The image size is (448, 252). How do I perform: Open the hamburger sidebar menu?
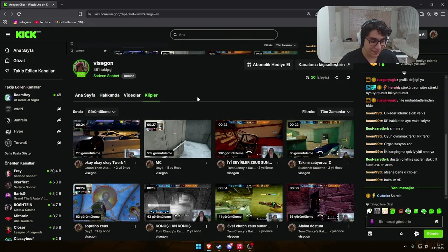[8, 34]
